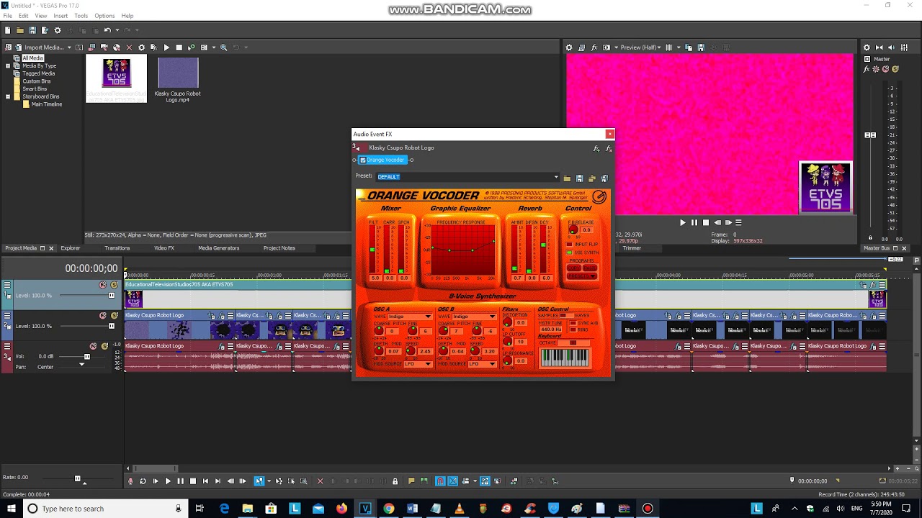Toggle the Orange Vocoder plug-in checkbox
The width and height of the screenshot is (922, 518).
pos(363,160)
